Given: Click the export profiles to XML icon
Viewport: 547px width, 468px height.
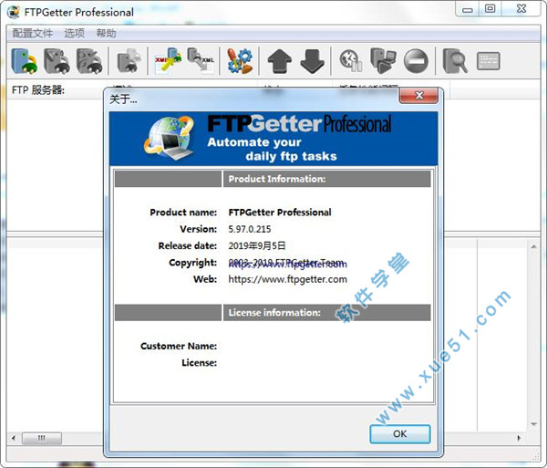Looking at the screenshot, I should (x=201, y=60).
